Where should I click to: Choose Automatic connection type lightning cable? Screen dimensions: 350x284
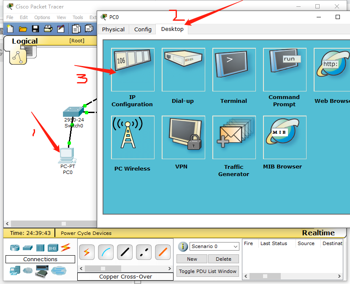[x=87, y=252]
